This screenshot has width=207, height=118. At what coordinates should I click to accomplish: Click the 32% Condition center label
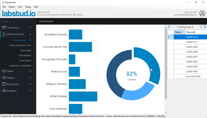[132, 76]
